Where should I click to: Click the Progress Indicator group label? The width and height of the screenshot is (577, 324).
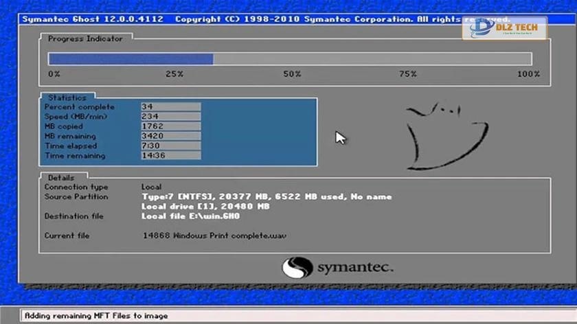85,39
